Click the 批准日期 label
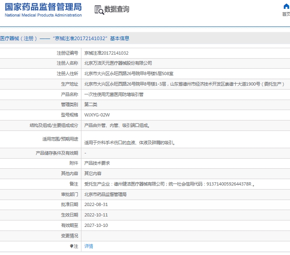Image resolution: width=290 pixels, height=255 pixels. [x=70, y=204]
